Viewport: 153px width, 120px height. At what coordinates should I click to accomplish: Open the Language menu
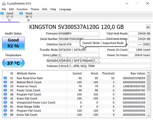[65, 9]
